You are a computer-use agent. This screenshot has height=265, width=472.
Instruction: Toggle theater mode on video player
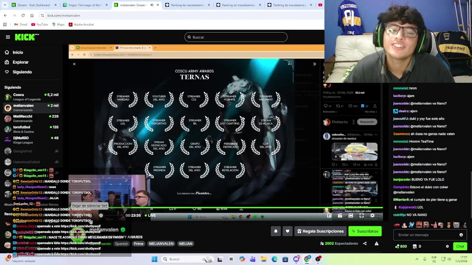coord(351,216)
